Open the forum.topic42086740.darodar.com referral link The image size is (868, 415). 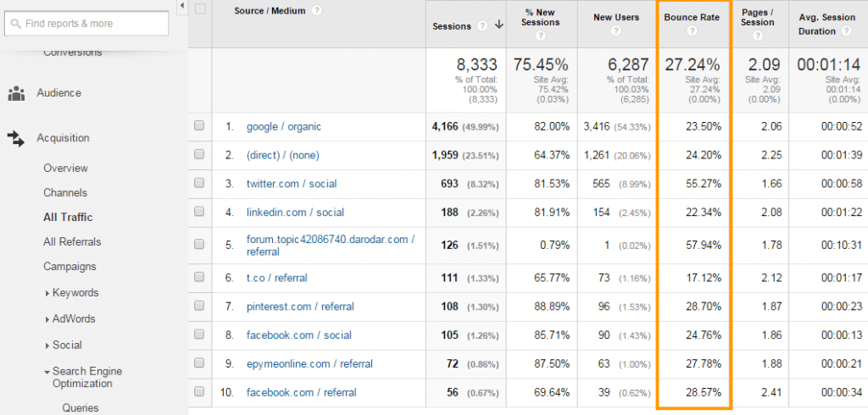(x=331, y=246)
